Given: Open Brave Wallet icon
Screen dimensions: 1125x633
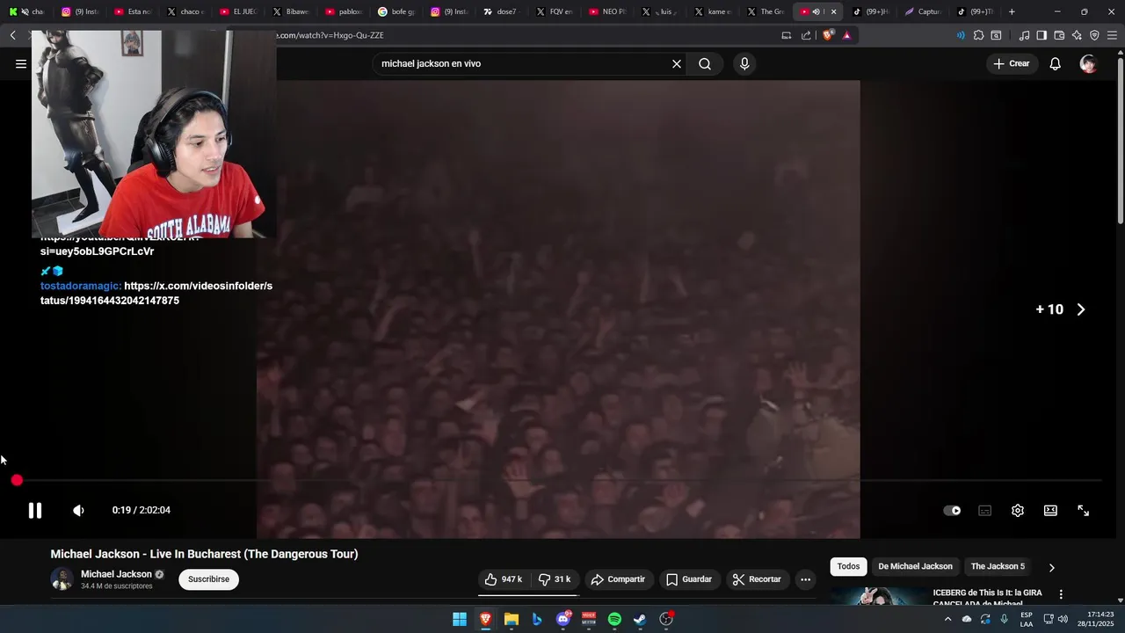Looking at the screenshot, I should tap(1059, 35).
